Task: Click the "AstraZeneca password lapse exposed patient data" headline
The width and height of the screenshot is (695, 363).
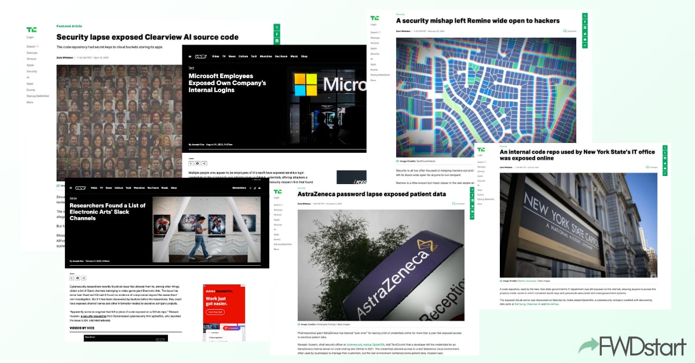Action: 372,194
